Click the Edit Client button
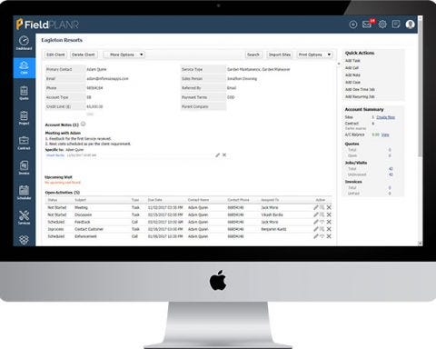436x349 pixels. tap(55, 55)
